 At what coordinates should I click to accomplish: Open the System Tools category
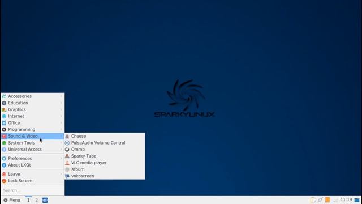click(x=33, y=143)
